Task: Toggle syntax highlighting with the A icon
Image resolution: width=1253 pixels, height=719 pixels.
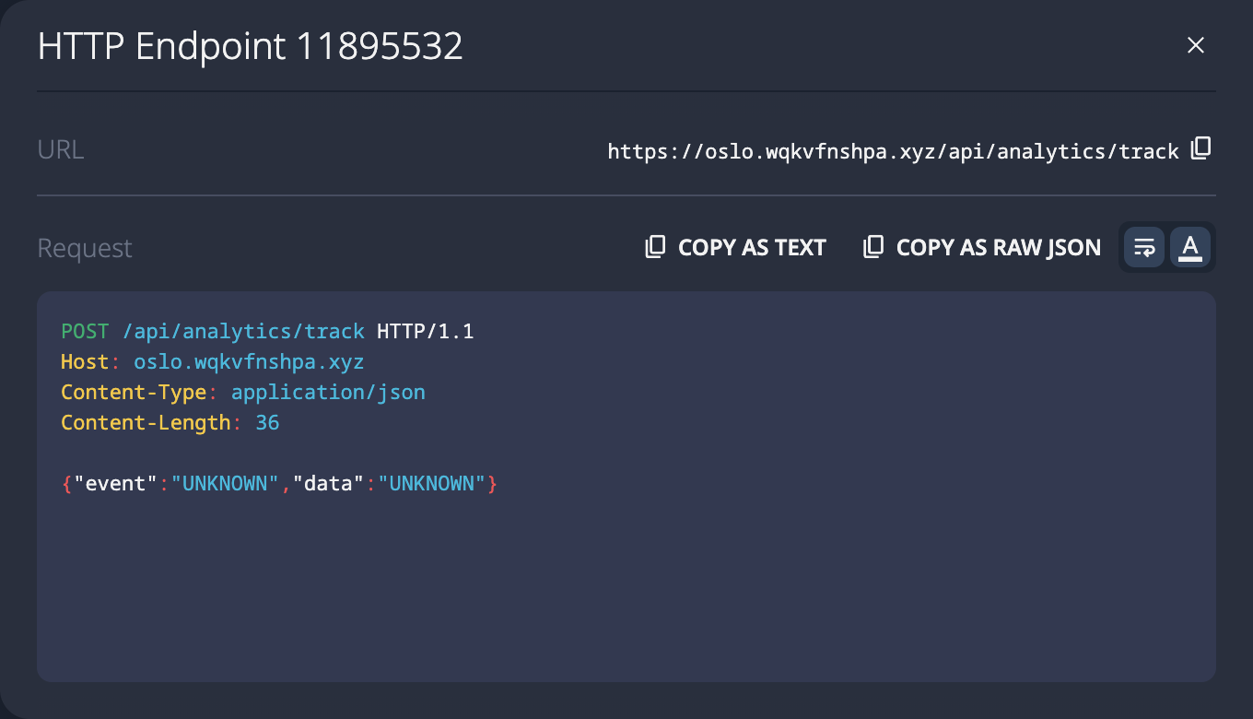Action: click(x=1190, y=247)
